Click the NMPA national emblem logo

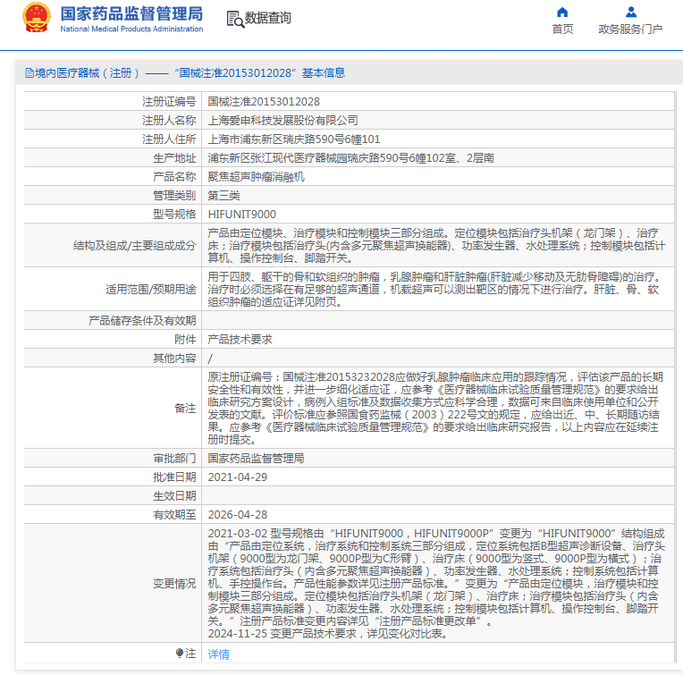click(37, 17)
